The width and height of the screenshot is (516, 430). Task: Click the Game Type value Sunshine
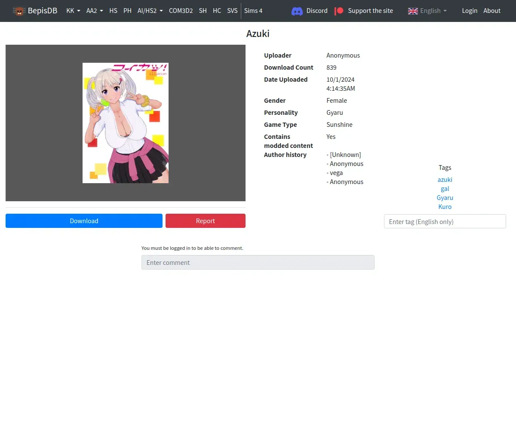click(x=339, y=125)
